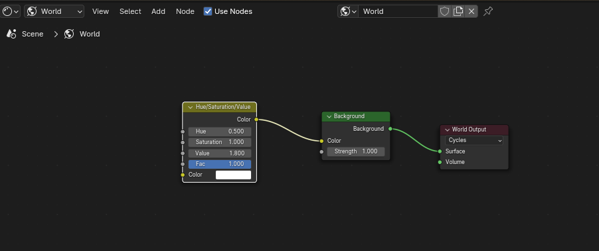Image resolution: width=599 pixels, height=251 pixels.
Task: Open the Add menu
Action: pyautogui.click(x=158, y=11)
